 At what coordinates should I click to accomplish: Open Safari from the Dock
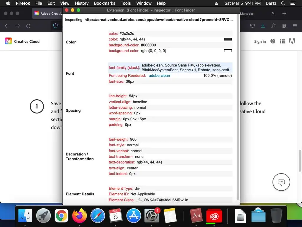98,215
